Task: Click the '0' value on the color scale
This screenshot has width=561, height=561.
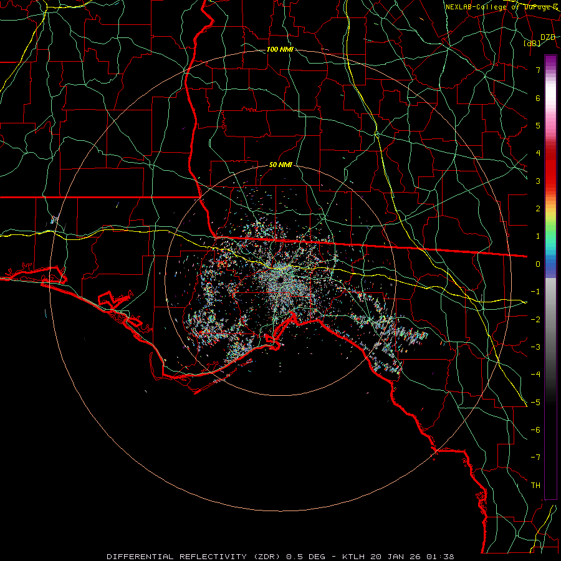Action: tap(538, 264)
